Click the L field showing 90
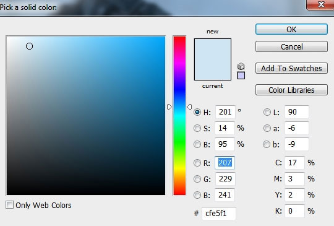334x226 pixels. [x=297, y=112]
